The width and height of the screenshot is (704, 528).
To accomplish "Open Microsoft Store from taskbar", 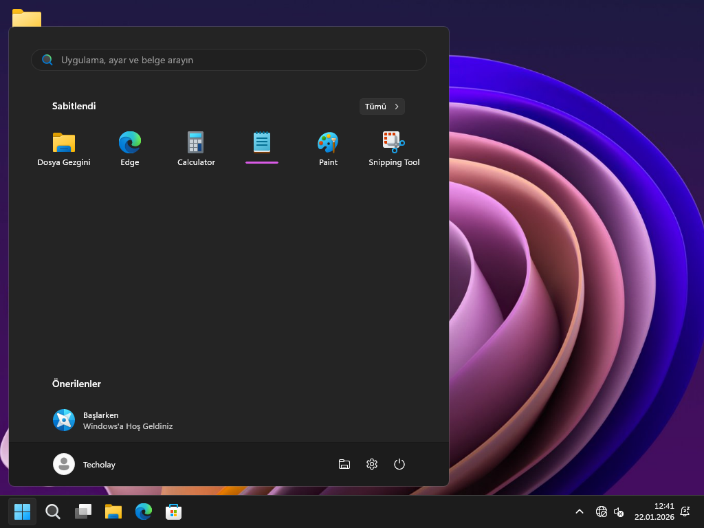I will (173, 511).
